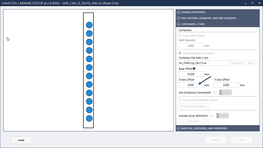Image resolution: width=263 pixels, height=148 pixels.
Task: Click the Browse button for container path
Action: tap(238, 63)
